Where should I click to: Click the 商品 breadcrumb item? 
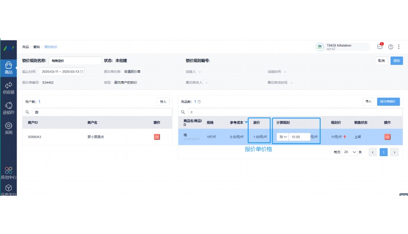pyautogui.click(x=26, y=47)
